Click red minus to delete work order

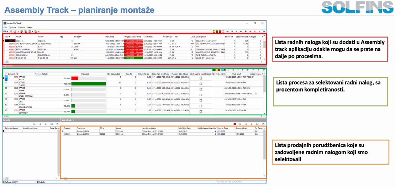point(250,32)
